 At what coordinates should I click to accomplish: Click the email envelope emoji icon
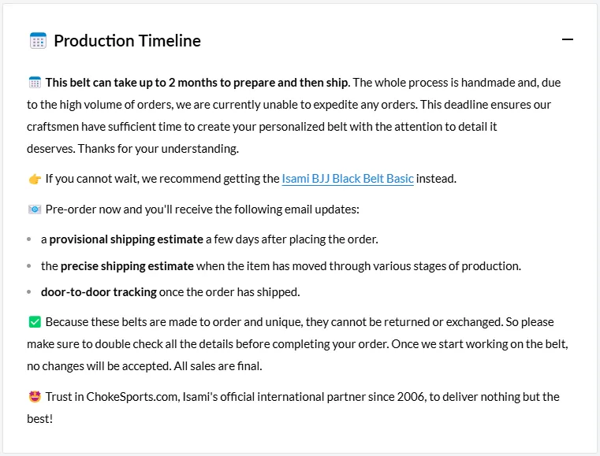pos(35,209)
